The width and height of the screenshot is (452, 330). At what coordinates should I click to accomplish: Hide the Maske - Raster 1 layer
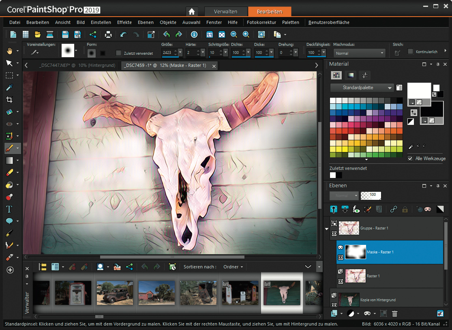pyautogui.click(x=341, y=257)
